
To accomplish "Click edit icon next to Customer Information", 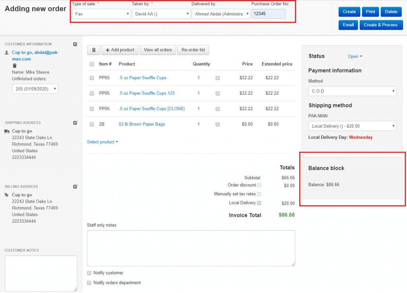I will (x=75, y=44).
